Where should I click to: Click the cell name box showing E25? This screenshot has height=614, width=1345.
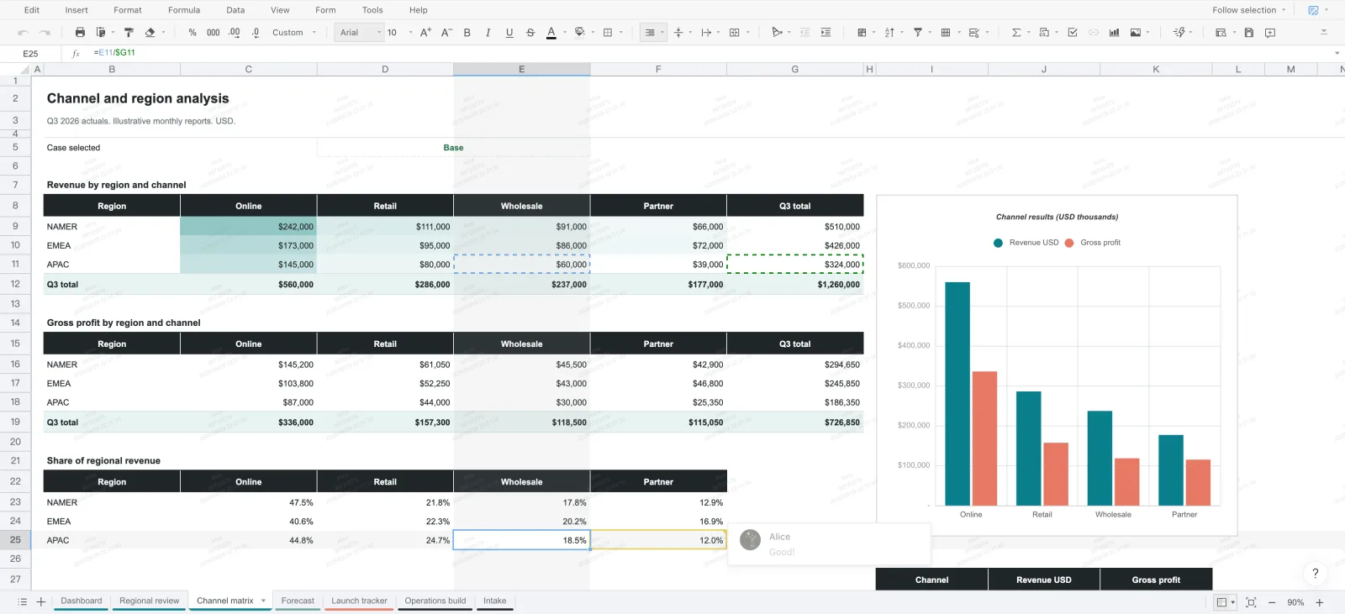(x=31, y=53)
